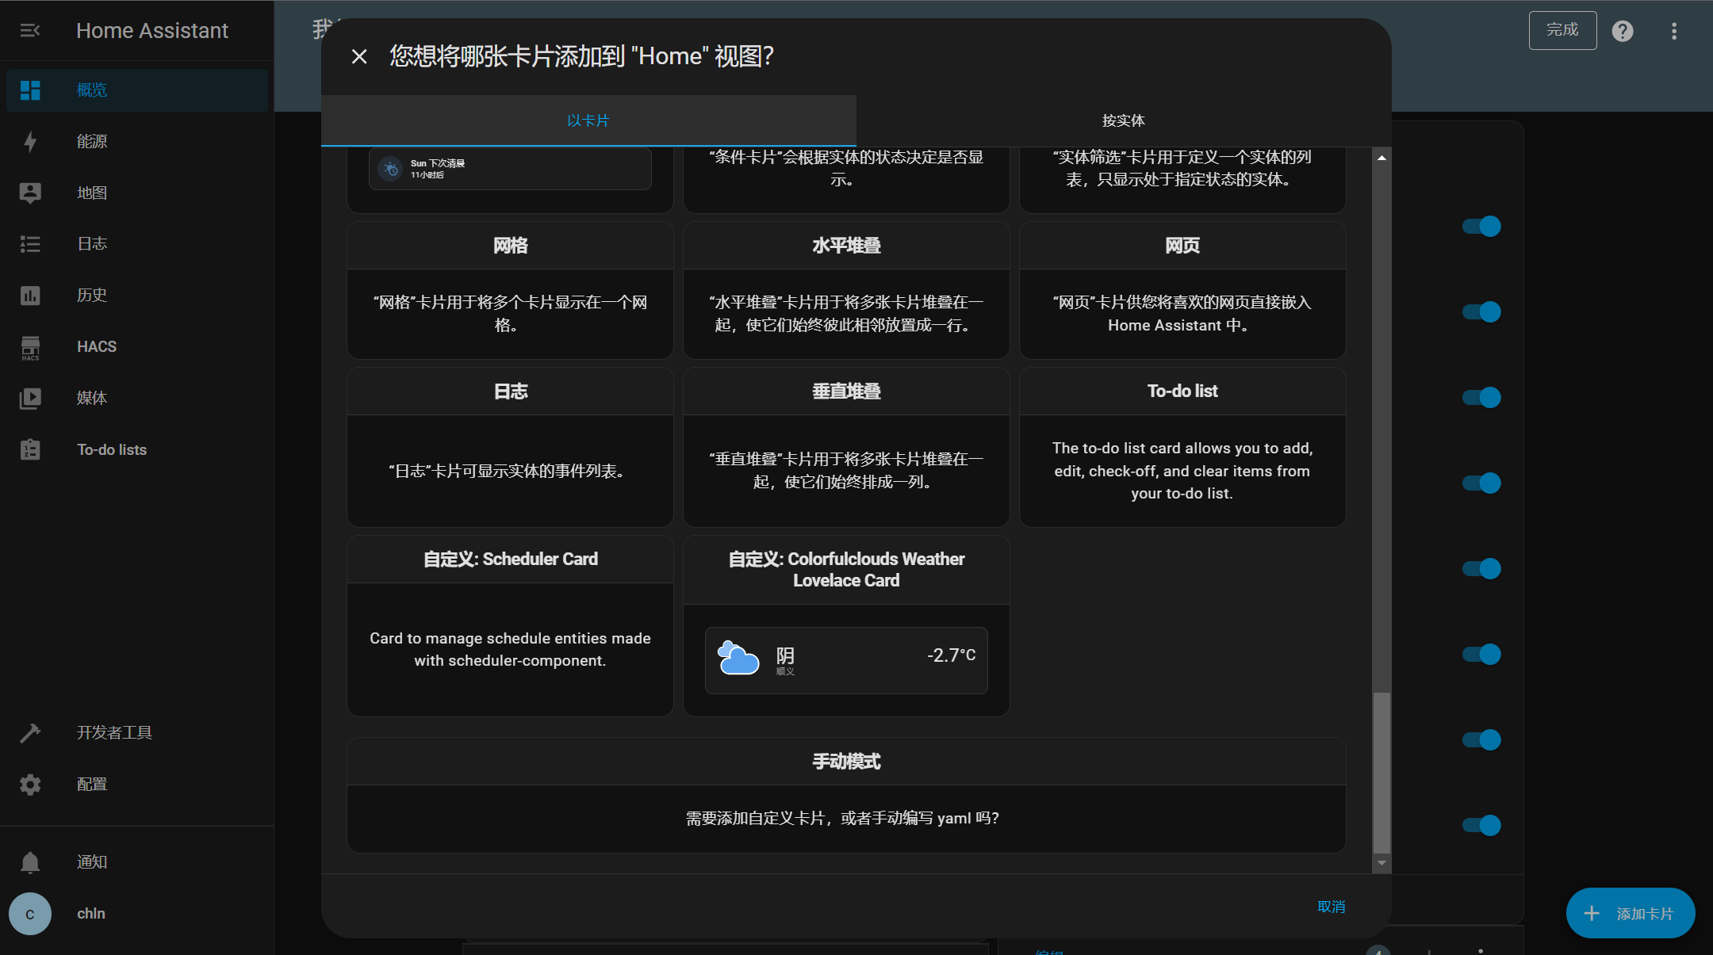Choose the 网页 card

(1182, 290)
